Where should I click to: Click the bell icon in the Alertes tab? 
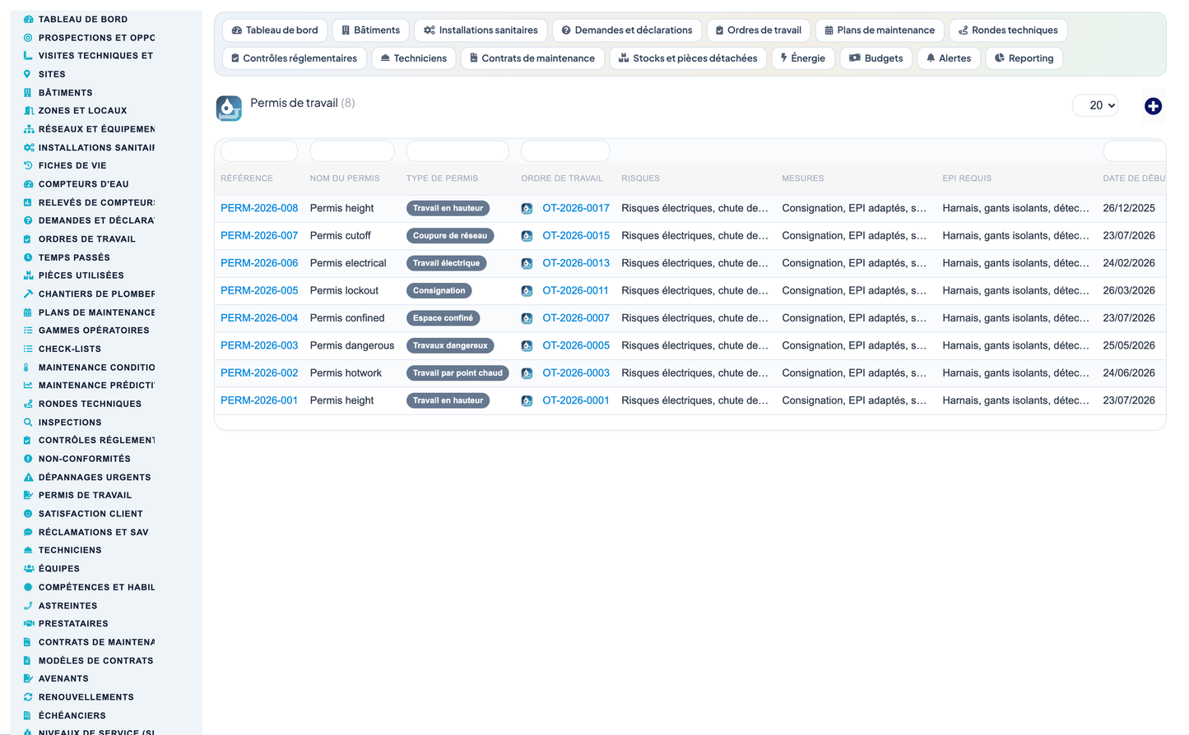931,58
